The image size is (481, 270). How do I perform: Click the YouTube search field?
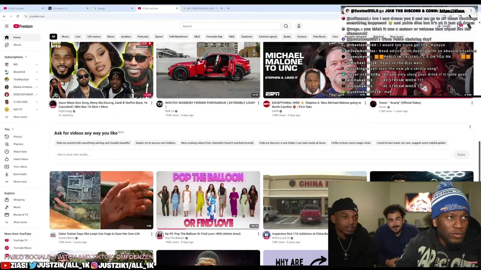pyautogui.click(x=229, y=26)
